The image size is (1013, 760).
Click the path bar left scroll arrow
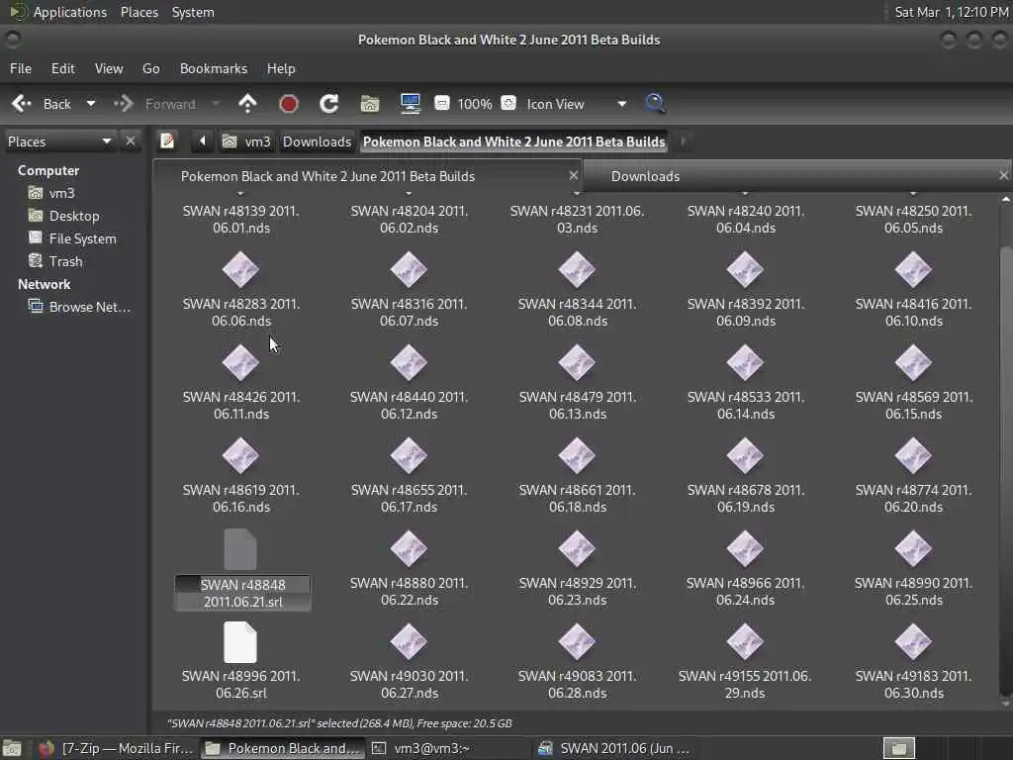tap(202, 141)
